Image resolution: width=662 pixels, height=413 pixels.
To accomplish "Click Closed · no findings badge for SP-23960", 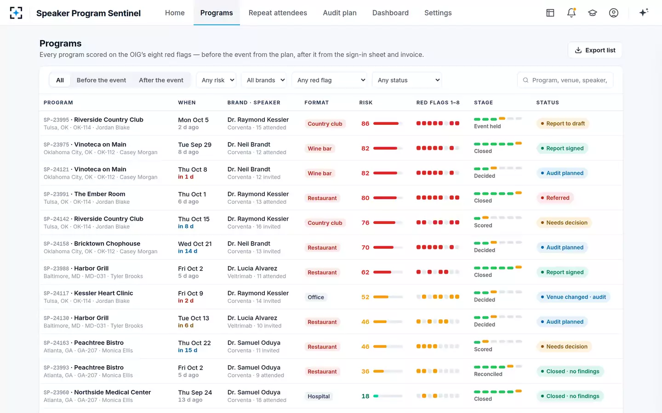I will [x=570, y=396].
